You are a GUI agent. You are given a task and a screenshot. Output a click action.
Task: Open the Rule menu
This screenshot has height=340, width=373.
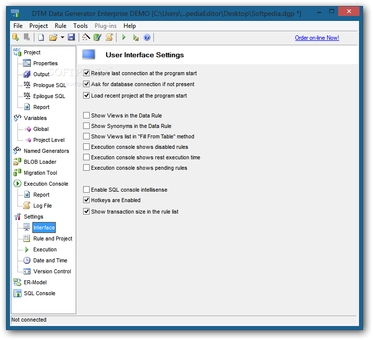coord(61,26)
